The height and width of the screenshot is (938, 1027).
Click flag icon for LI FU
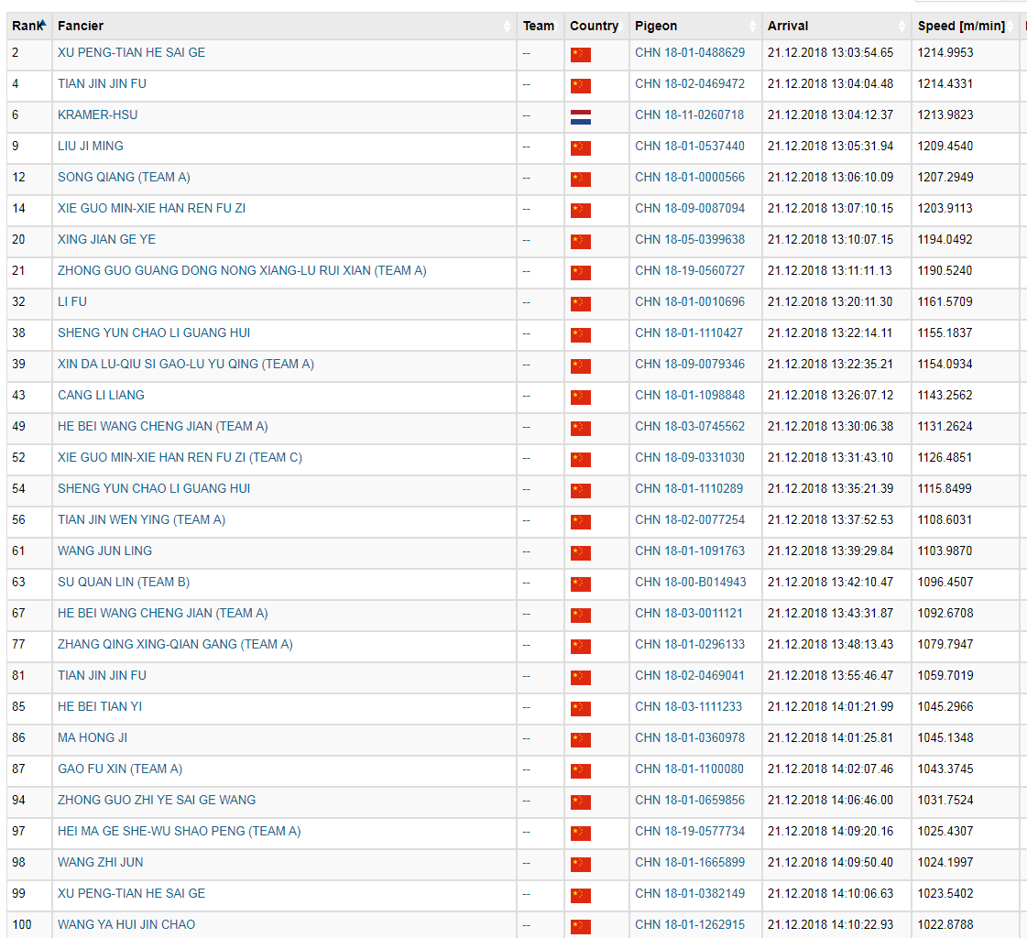point(580,304)
